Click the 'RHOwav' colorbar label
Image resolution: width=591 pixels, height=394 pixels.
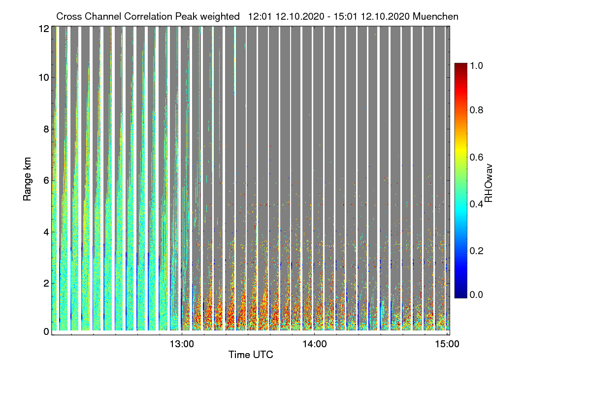click(x=489, y=183)
